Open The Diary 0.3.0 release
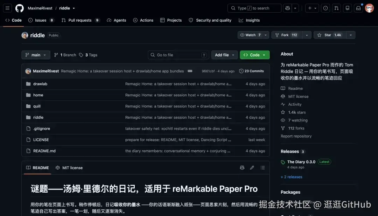Screen dimensions: 378x216 (x=301, y=162)
